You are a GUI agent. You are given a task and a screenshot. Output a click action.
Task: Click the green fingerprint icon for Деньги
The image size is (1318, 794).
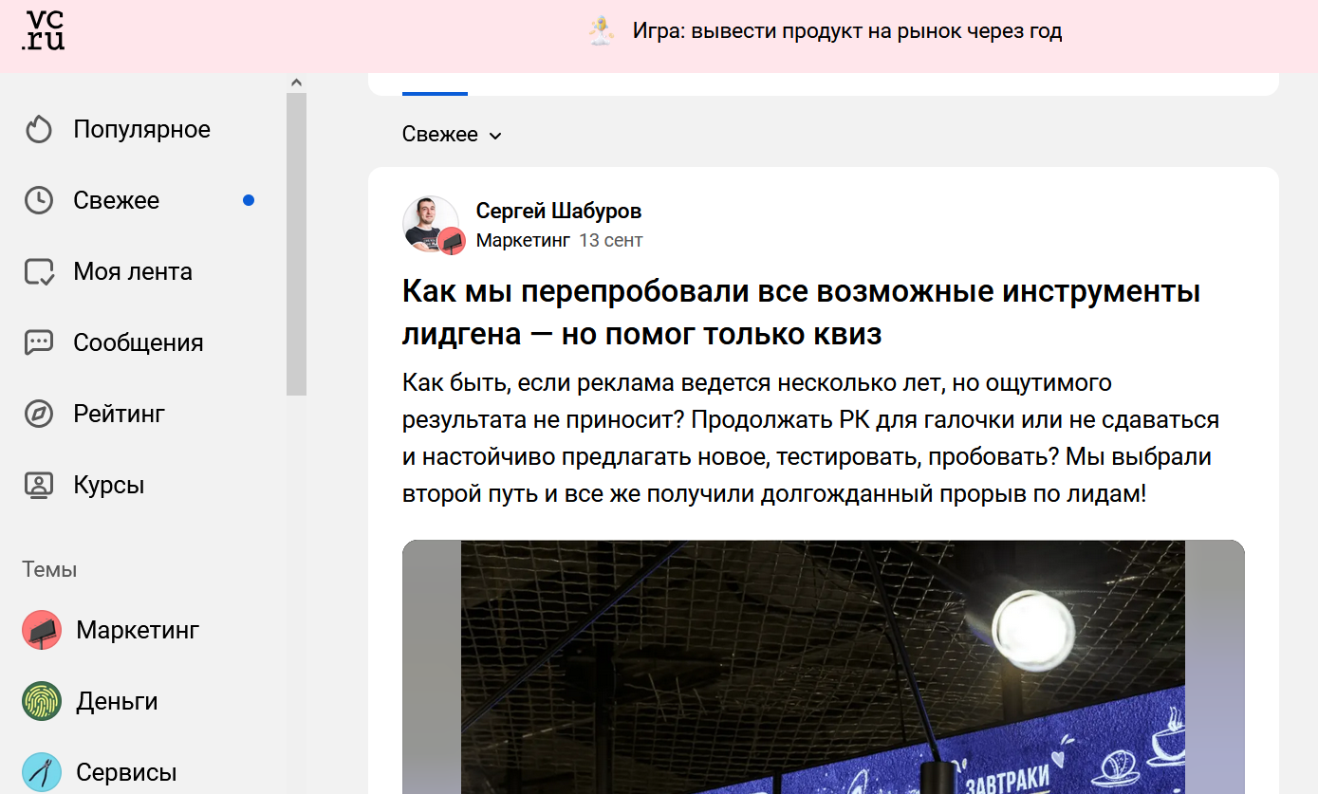(x=40, y=700)
